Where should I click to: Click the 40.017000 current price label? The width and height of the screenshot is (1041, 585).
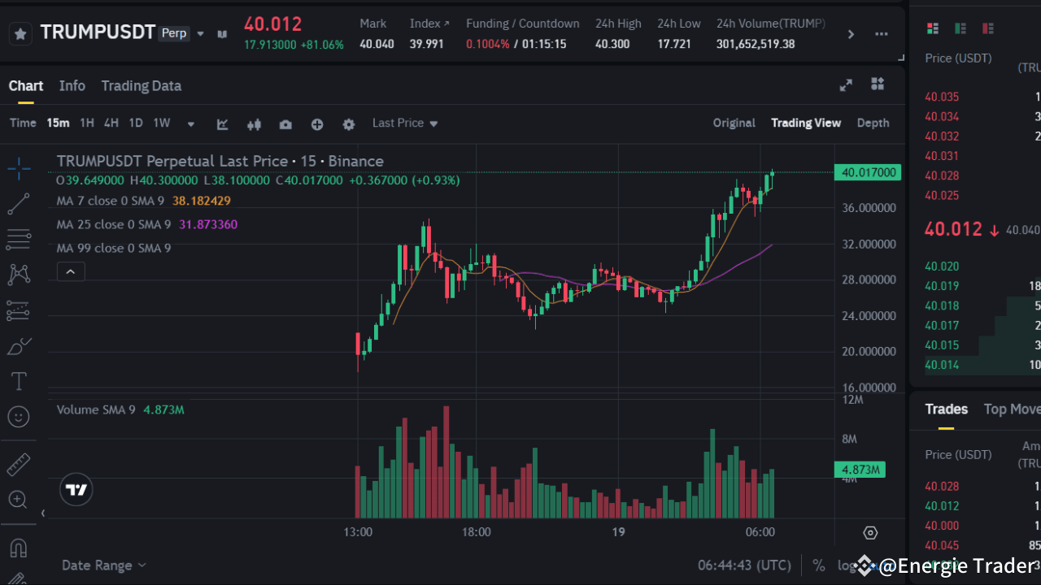868,172
